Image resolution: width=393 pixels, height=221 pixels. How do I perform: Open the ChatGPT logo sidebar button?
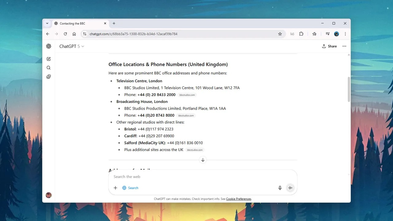(x=49, y=46)
